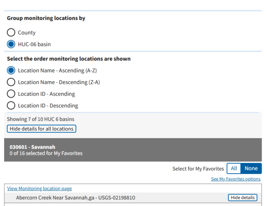Image resolution: width=267 pixels, height=206 pixels.
Task: Click Select the order monitoring locations heading
Action: click(69, 59)
